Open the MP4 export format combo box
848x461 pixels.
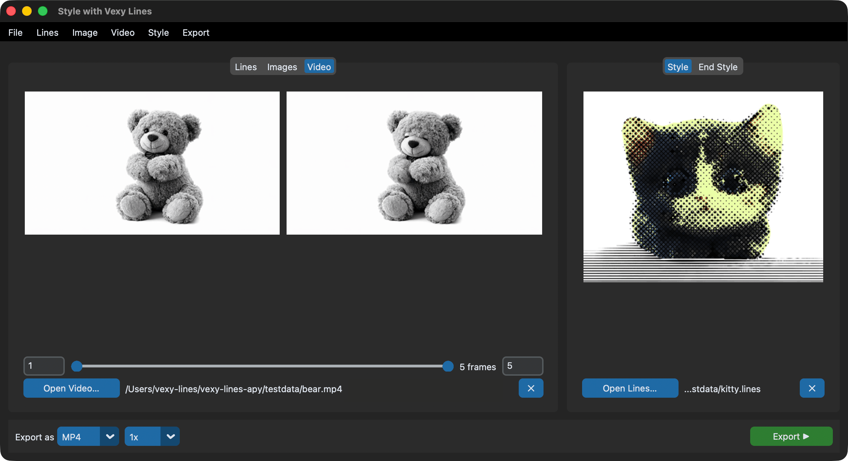[x=88, y=436]
